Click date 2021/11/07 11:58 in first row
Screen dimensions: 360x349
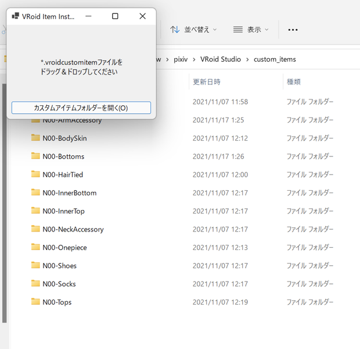[220, 102]
